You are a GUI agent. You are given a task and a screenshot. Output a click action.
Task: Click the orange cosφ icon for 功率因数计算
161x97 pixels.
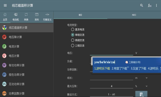point(4,93)
